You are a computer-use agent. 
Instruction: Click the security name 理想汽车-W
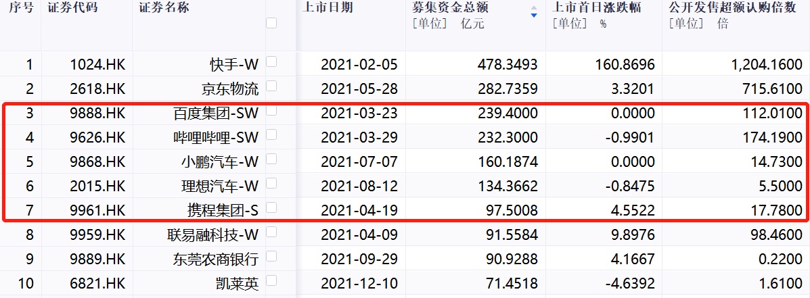(x=219, y=186)
